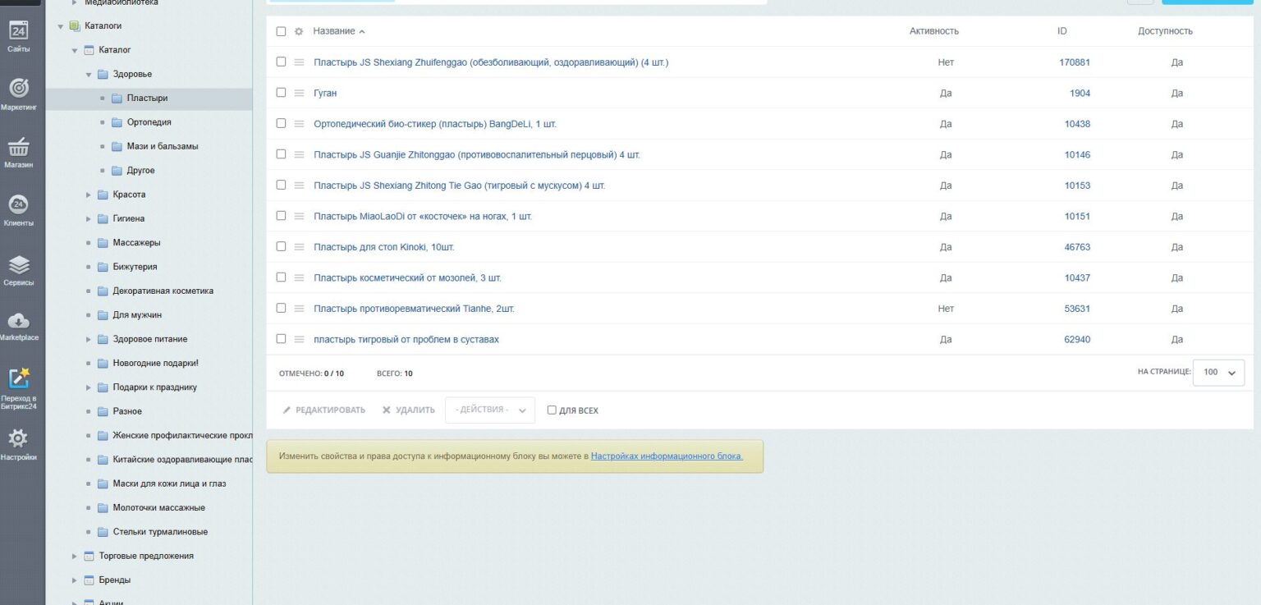Open the Действия actions dropdown
Viewport: 1261px width, 605px height.
click(490, 410)
